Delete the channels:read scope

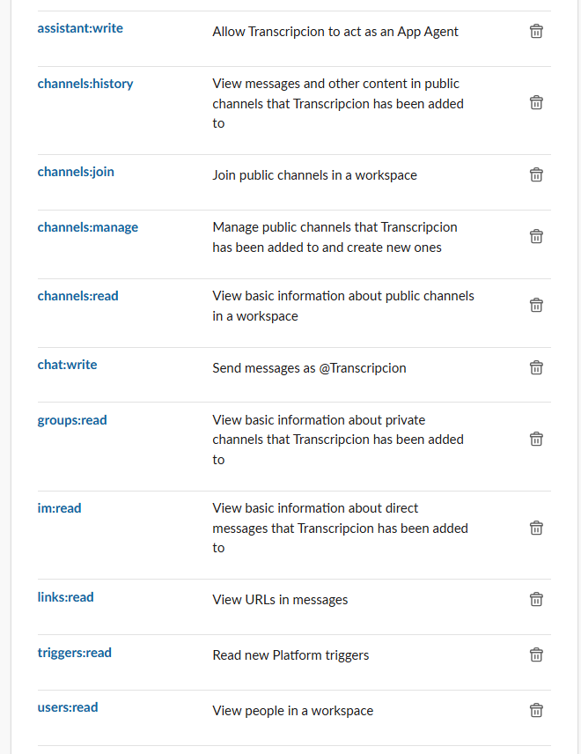click(x=536, y=305)
